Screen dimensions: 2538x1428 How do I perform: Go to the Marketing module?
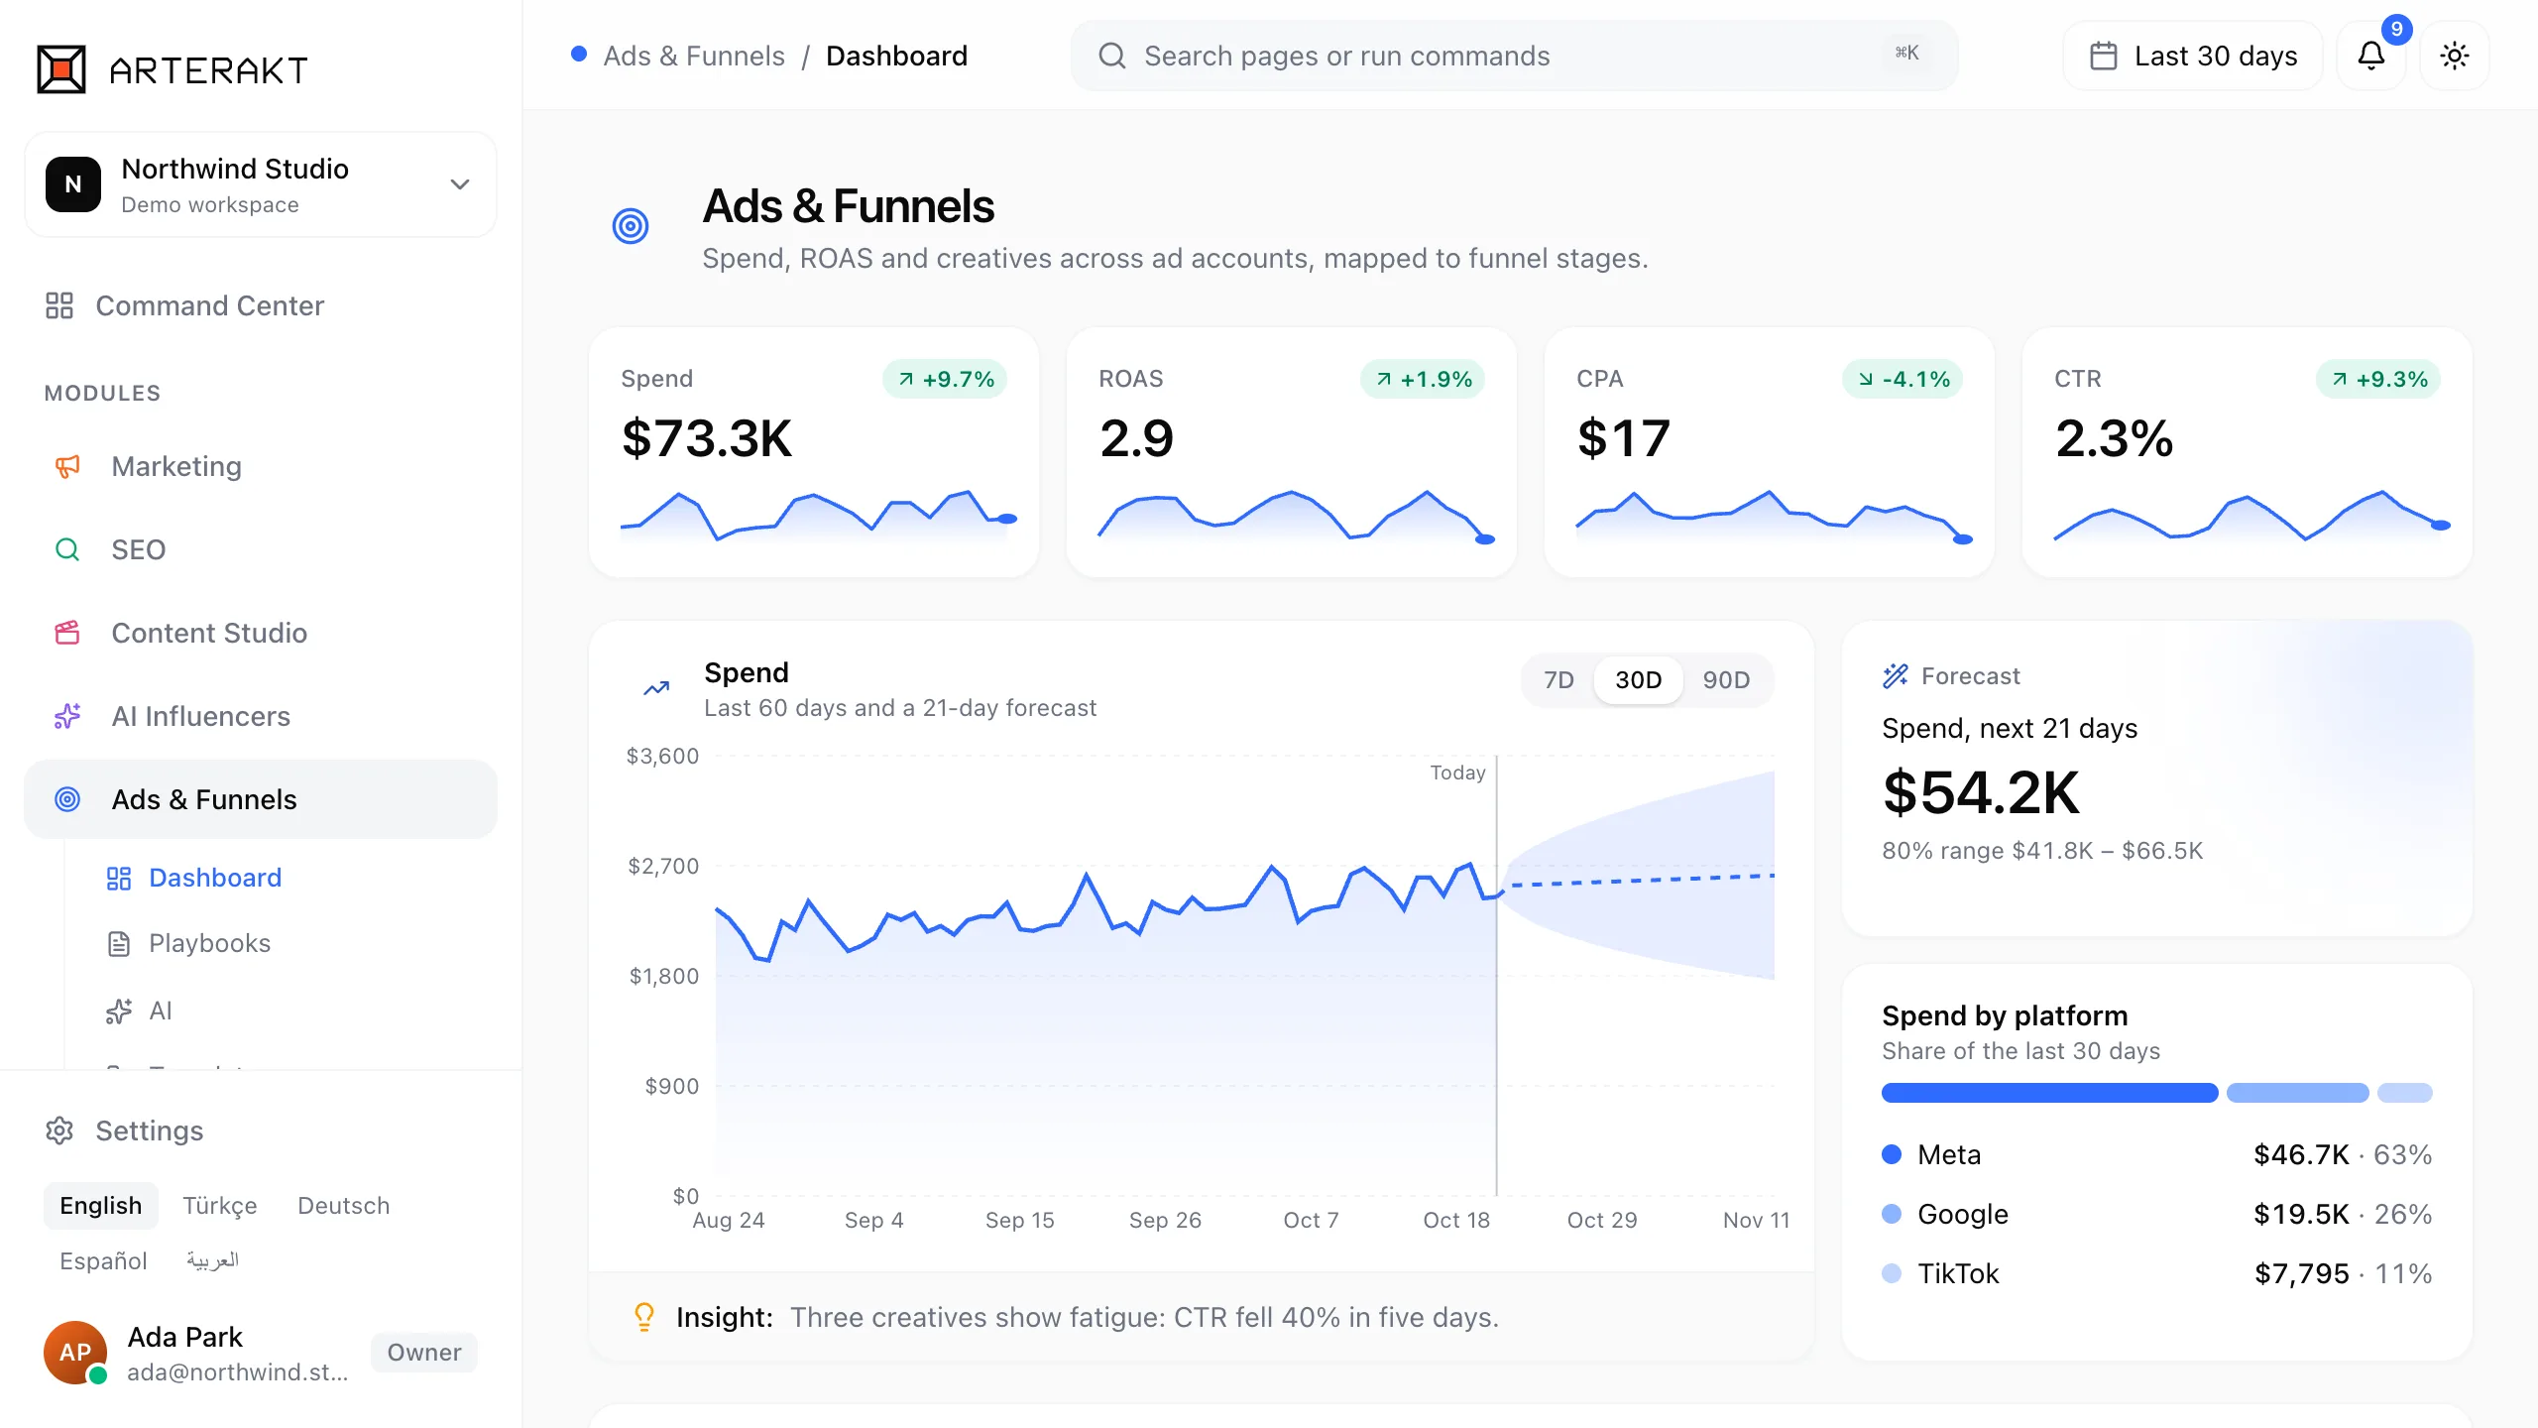261,466
